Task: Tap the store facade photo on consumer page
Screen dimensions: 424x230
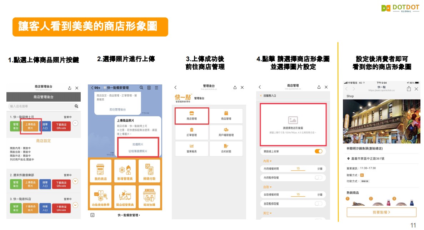Action: click(381, 121)
